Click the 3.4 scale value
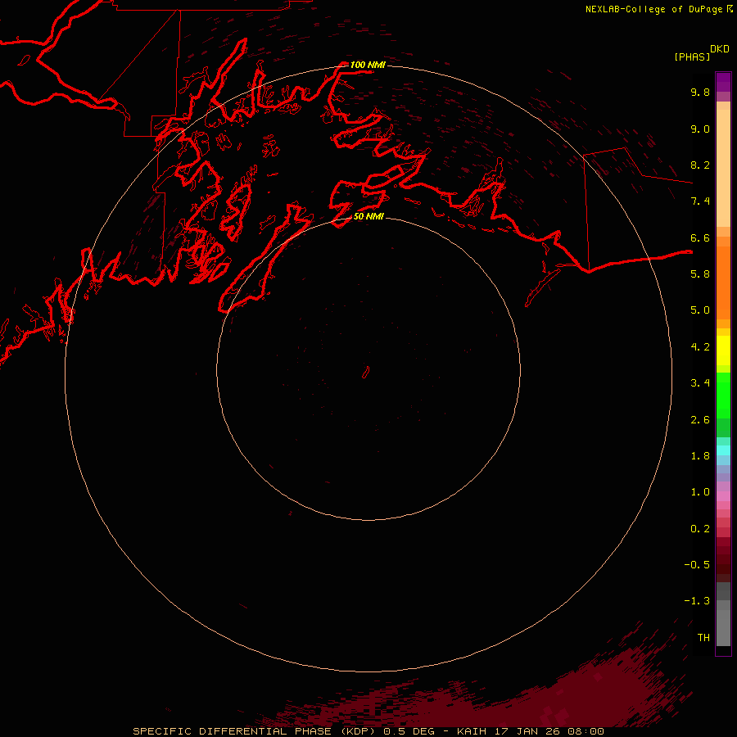This screenshot has height=737, width=737. 700,383
